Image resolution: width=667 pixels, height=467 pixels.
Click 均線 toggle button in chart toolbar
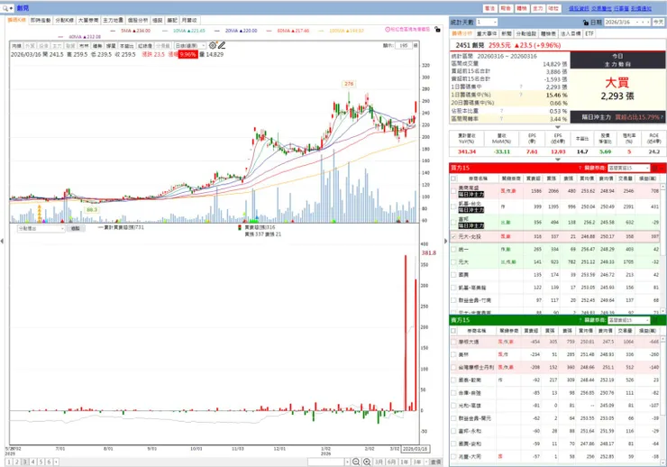pyautogui.click(x=16, y=45)
